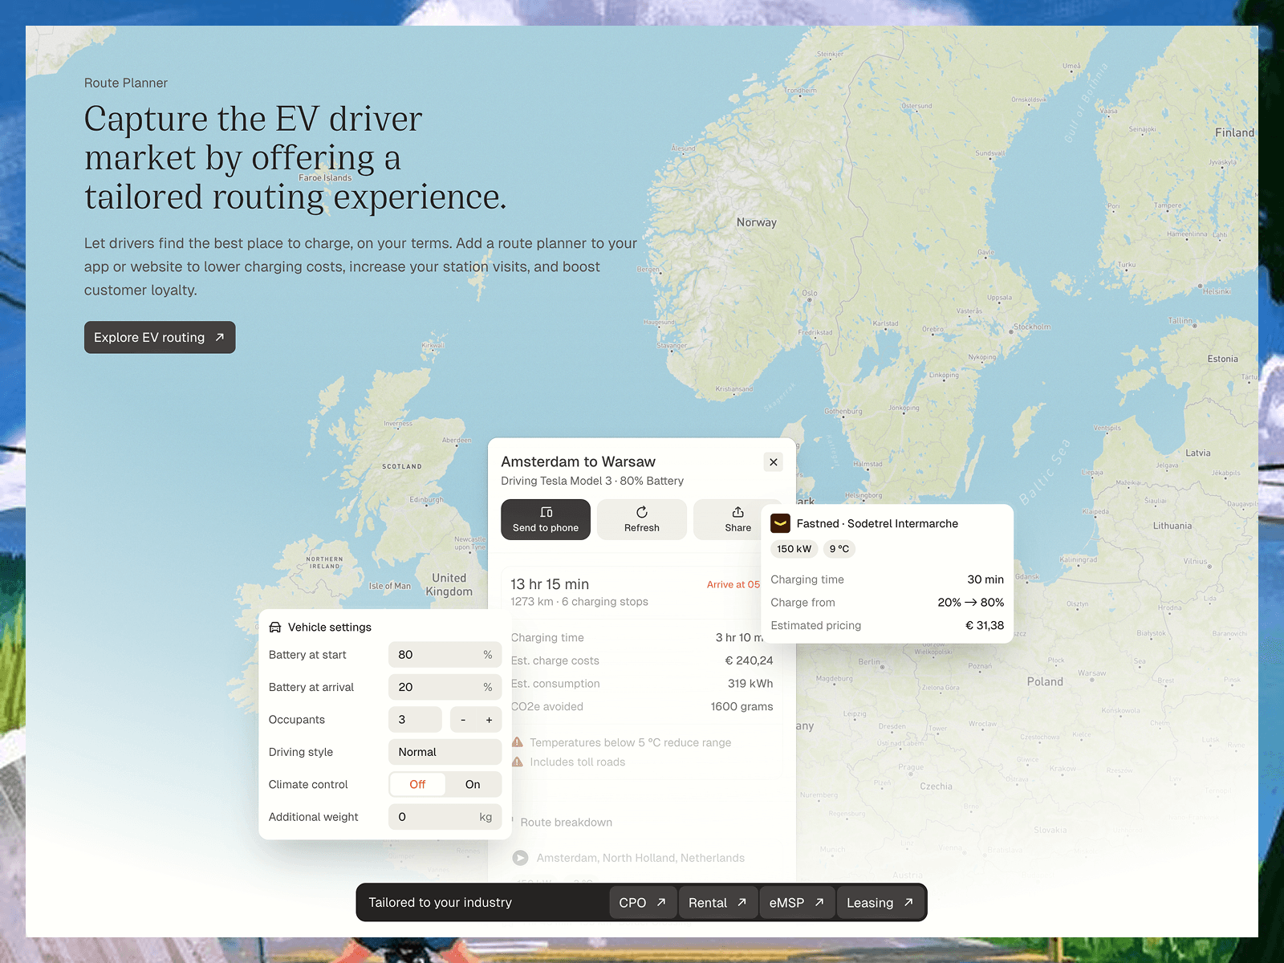Click the Fastned station logo icon
1284x963 pixels.
780,523
